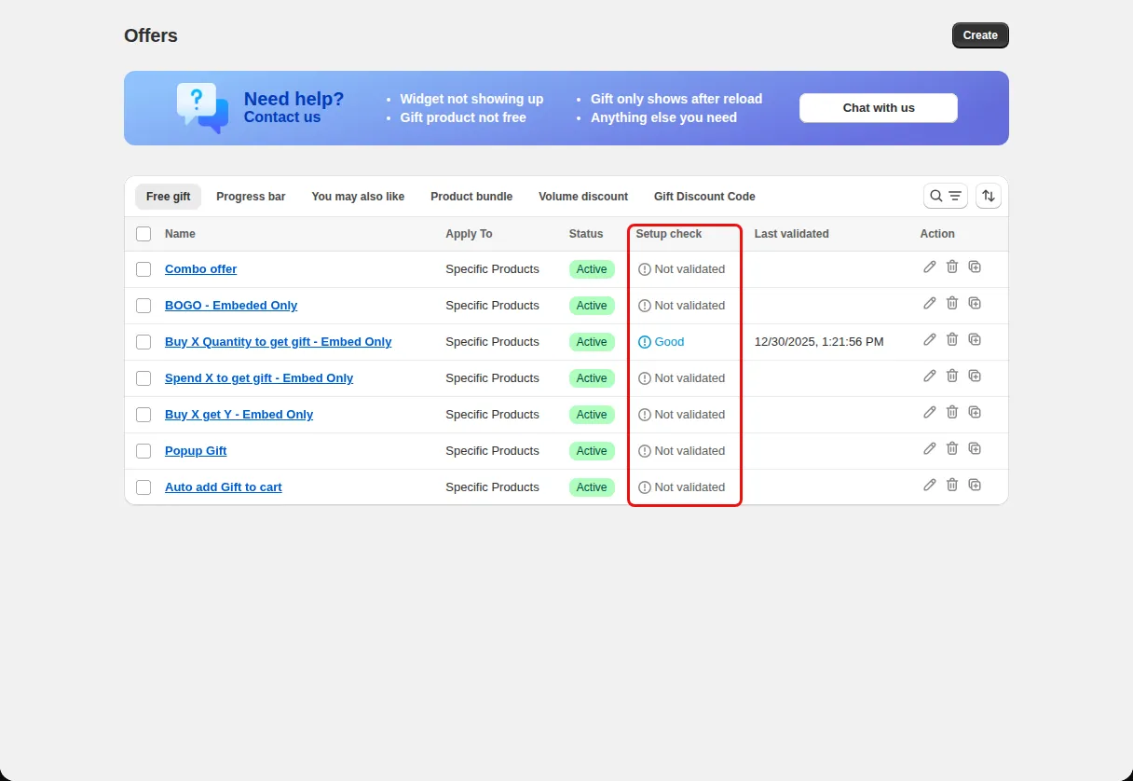1133x781 pixels.
Task: Delete the Combo offer via trash icon
Action: point(951,267)
